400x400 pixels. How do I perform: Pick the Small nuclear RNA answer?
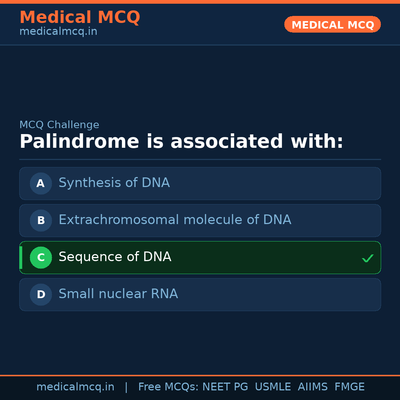click(118, 294)
